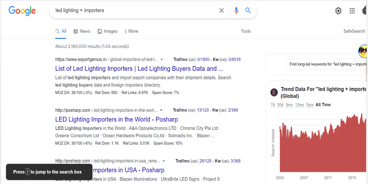This screenshot has width=368, height=184.
Task: Expand the dropdown arrow beside exportgenius.in URL
Action: [x=162, y=60]
